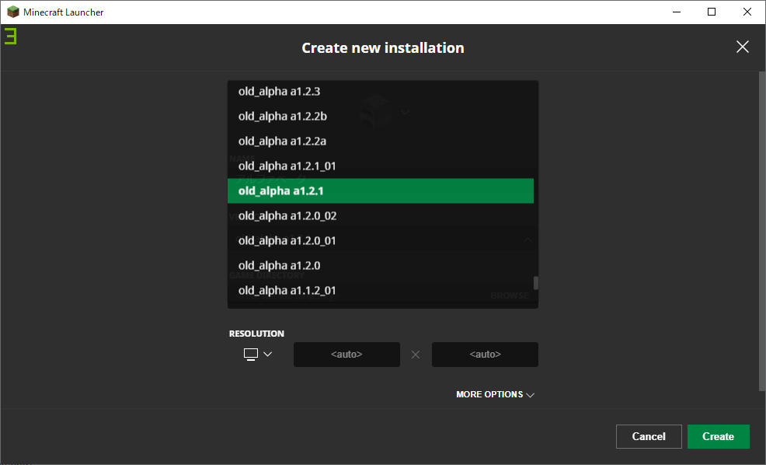Image resolution: width=766 pixels, height=465 pixels.
Task: Select version old_alpha a1.2.0
Action: coord(381,266)
